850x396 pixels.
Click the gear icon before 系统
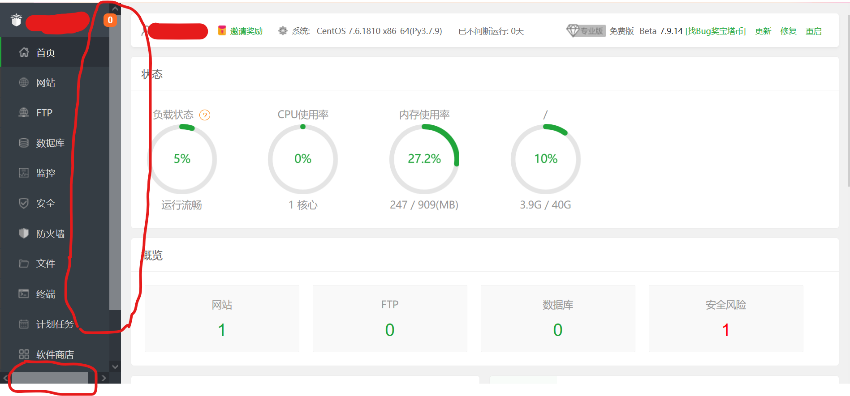pos(283,31)
